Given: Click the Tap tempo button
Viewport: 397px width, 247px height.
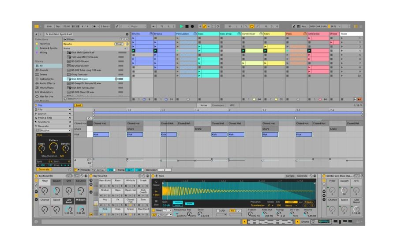Looking at the screenshot, I should pos(57,26).
